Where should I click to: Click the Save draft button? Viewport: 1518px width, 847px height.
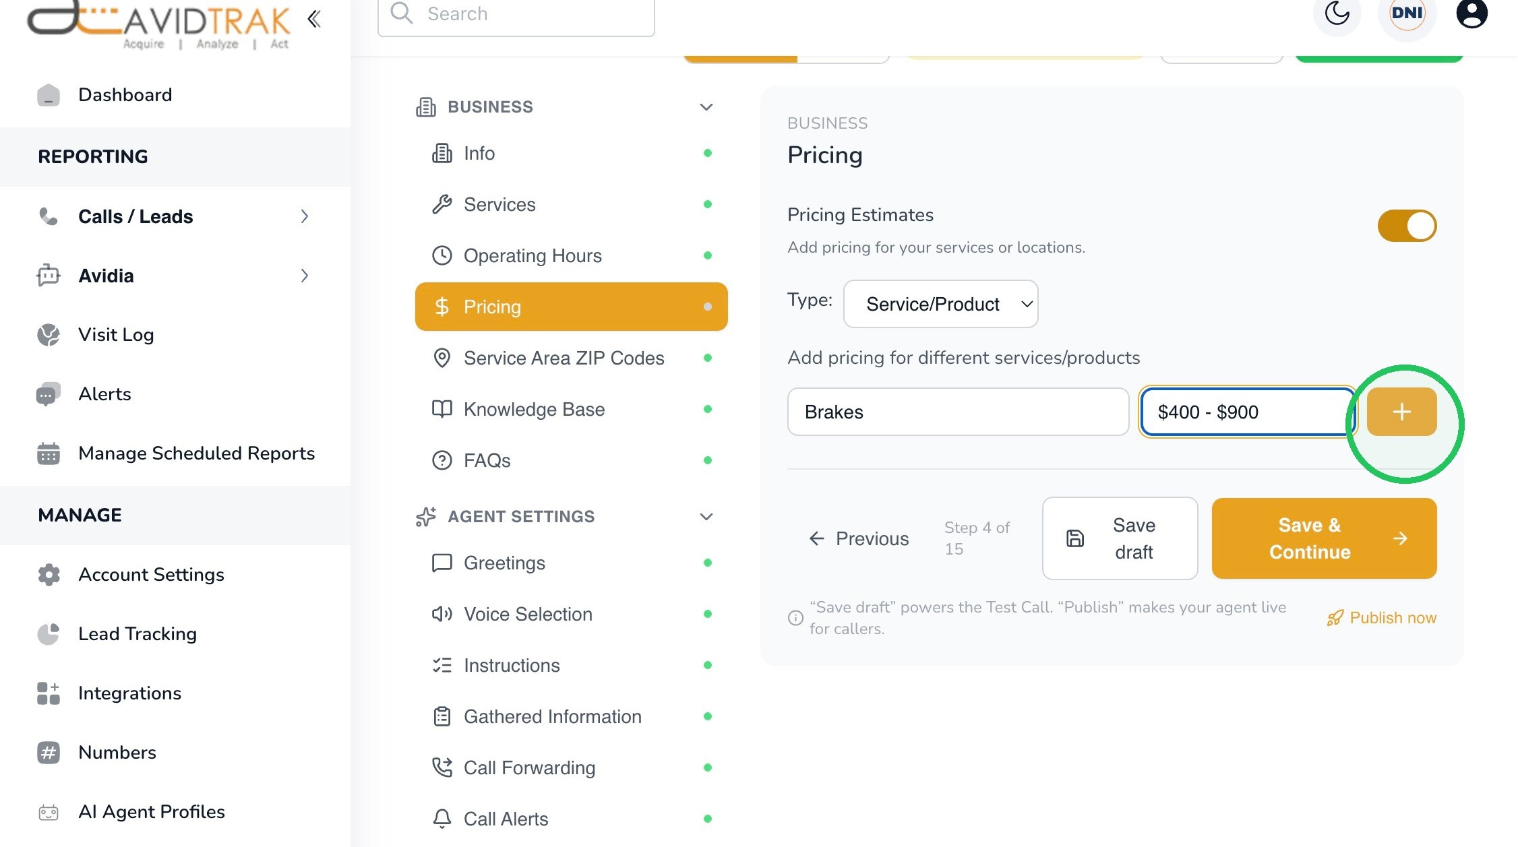click(1120, 538)
